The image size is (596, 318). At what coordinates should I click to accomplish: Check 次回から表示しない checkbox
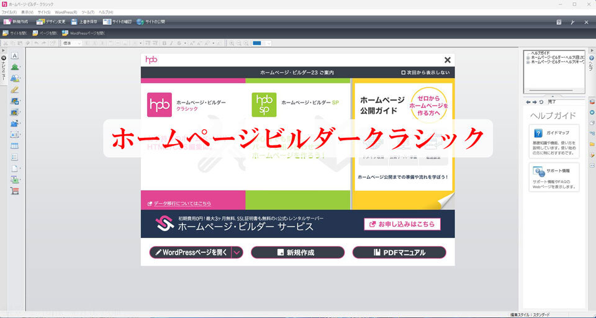(404, 72)
